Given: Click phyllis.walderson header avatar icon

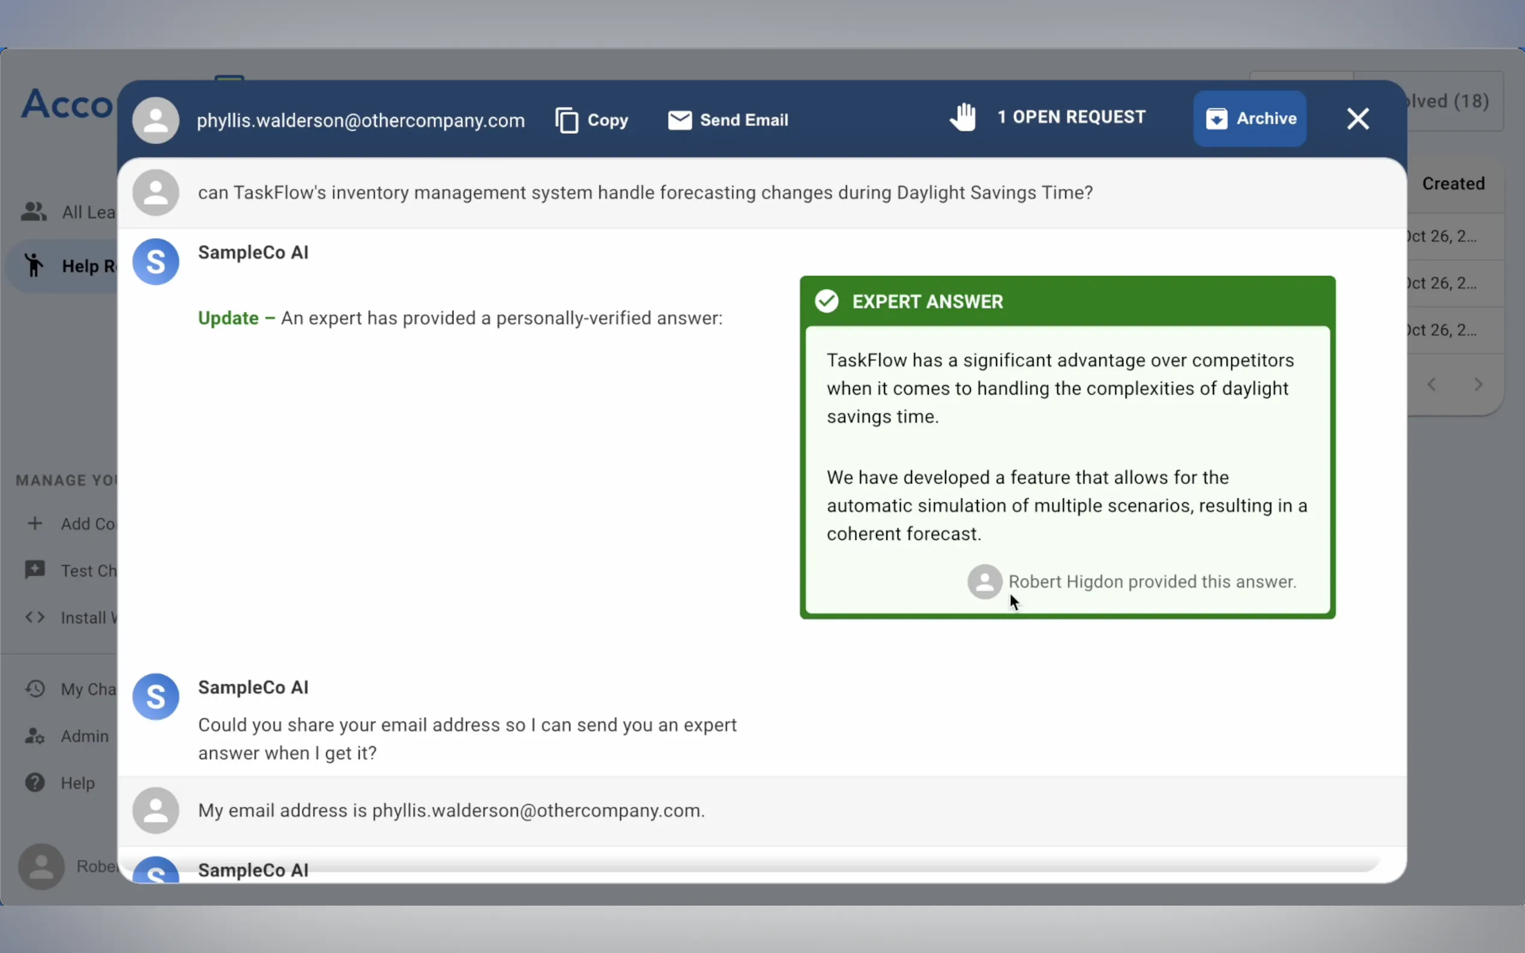Looking at the screenshot, I should (156, 120).
